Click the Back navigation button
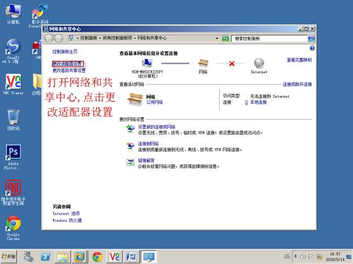Image resolution: width=353 pixels, height=264 pixels. pos(48,39)
